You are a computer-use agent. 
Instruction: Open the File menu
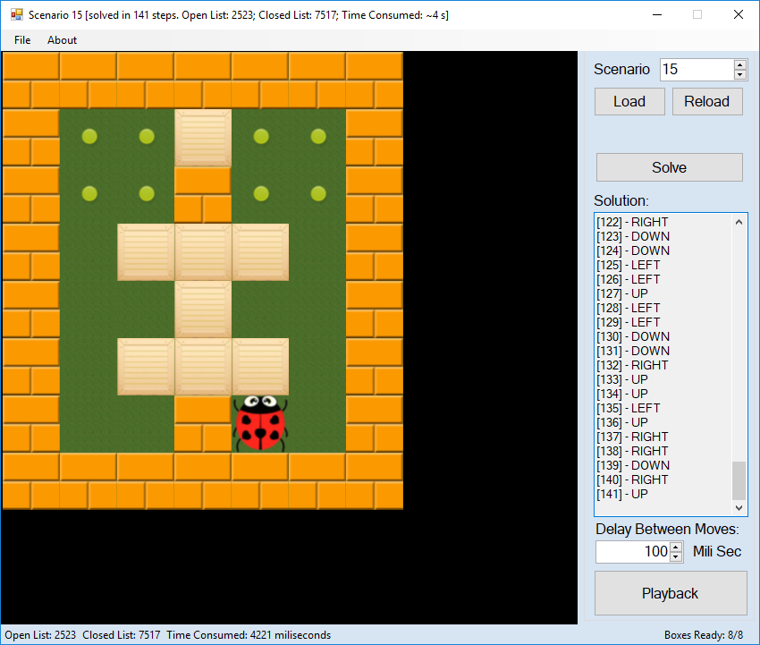click(22, 40)
